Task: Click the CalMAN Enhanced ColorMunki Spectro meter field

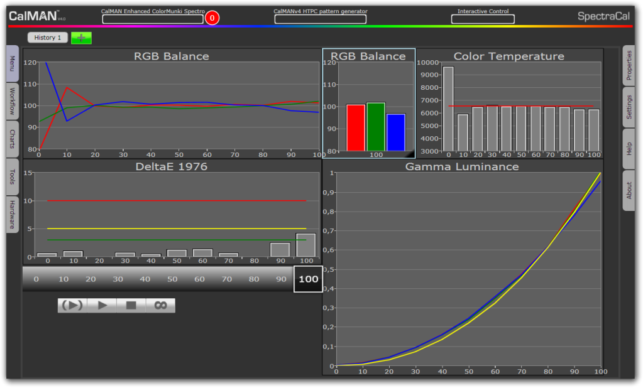Action: tap(153, 19)
